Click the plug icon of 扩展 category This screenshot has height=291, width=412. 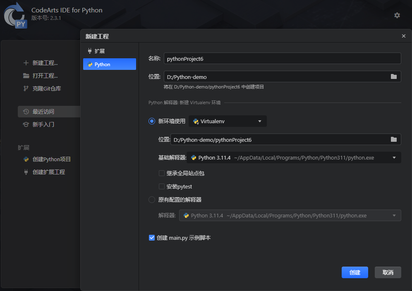coord(90,51)
